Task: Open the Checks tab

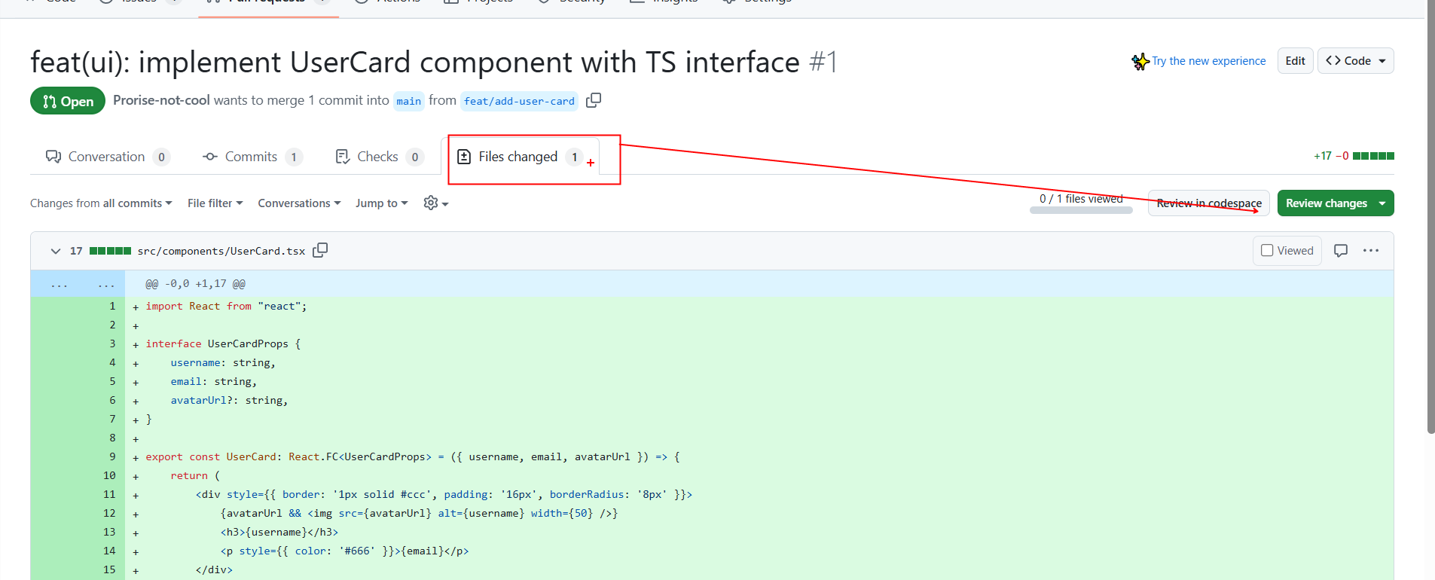Action: coord(377,157)
